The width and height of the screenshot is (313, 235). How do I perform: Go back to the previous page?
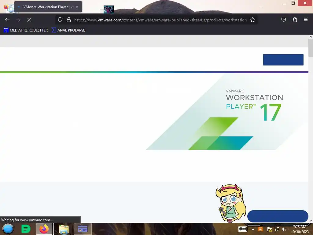(x=7, y=20)
